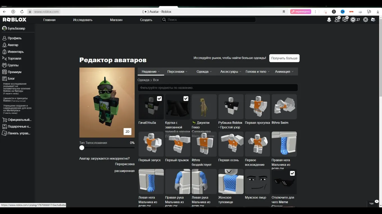Select the Rthro Swim animation thumbnail
Screen dimensions: 382x214
click(284, 107)
